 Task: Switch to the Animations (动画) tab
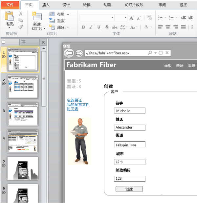tap(107, 5)
